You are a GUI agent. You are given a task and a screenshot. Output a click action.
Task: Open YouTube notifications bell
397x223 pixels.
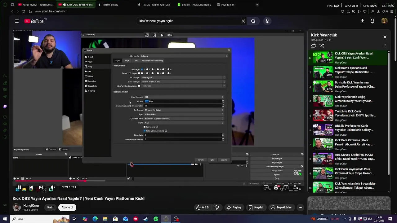click(x=372, y=21)
